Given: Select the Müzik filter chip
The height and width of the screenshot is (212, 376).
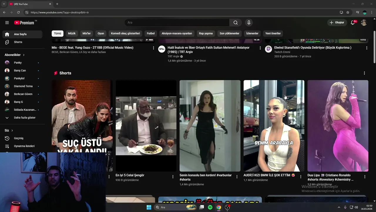Looking at the screenshot, I should coord(72,33).
